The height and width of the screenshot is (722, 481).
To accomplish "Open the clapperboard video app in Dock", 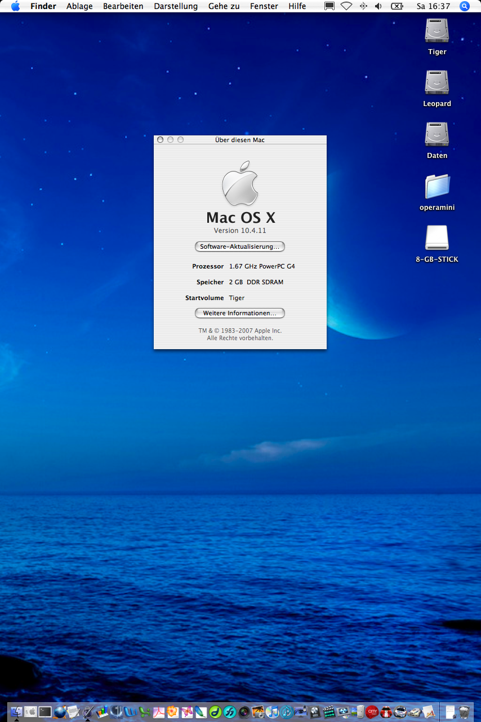I will tap(329, 711).
